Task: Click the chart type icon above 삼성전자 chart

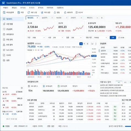Action: click(x=92, y=44)
